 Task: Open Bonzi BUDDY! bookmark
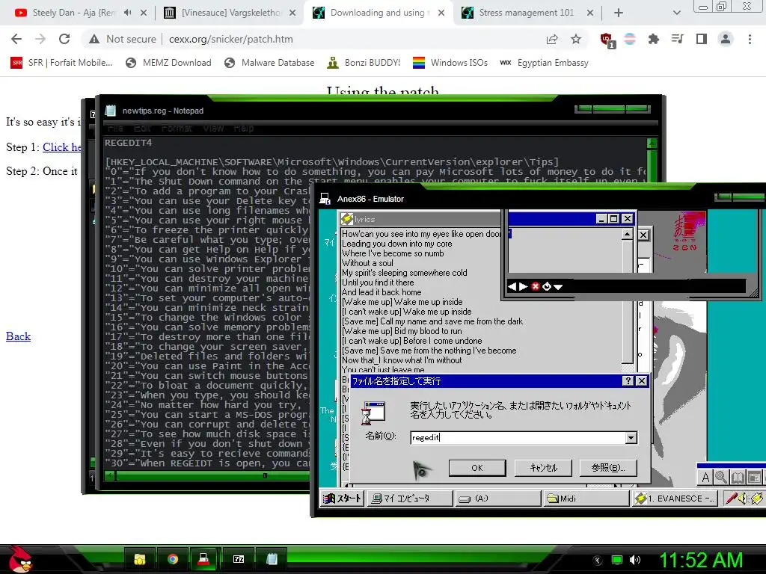[x=364, y=63]
